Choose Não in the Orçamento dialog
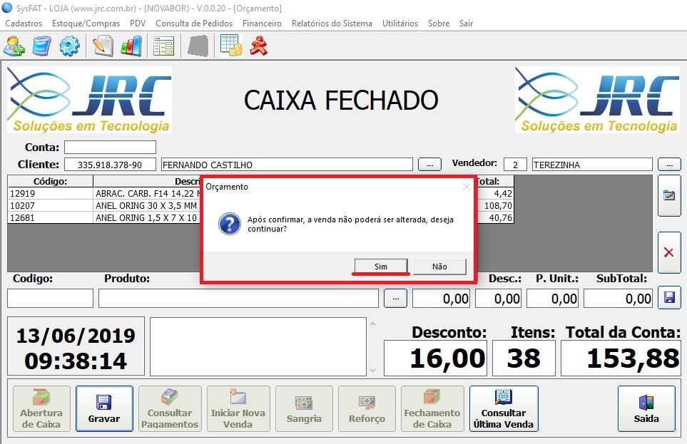This screenshot has height=444, width=687. (439, 267)
